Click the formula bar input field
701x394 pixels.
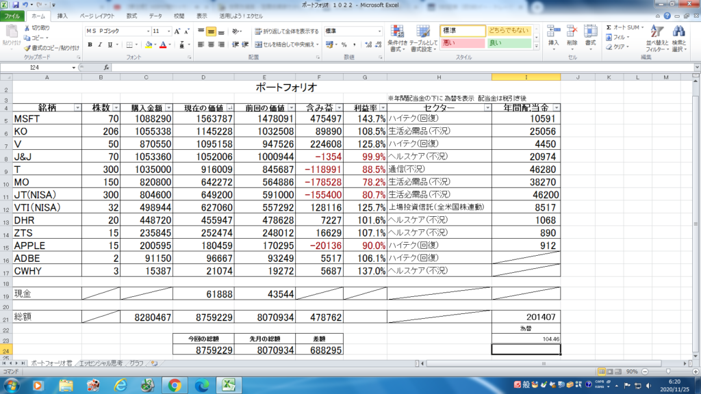(x=404, y=68)
